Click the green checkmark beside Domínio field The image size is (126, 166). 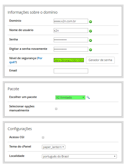pos(91,22)
